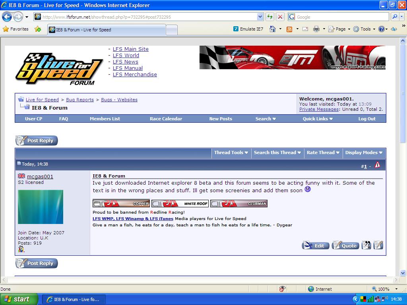This screenshot has width=407, height=305.
Task: Click the Bug Reports breadcrumb link
Action: click(79, 100)
